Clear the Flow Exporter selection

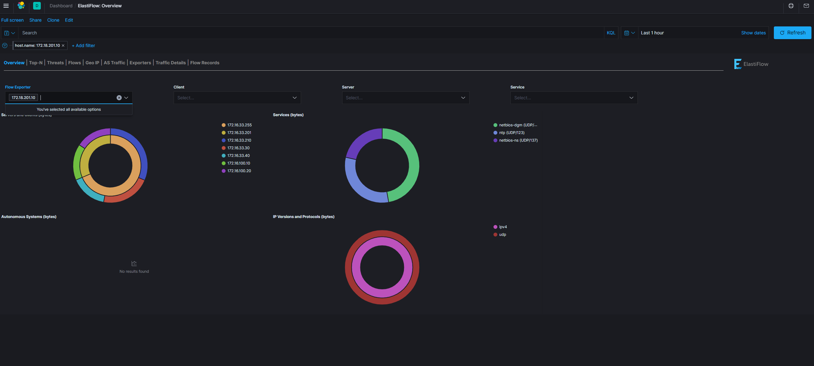(119, 98)
